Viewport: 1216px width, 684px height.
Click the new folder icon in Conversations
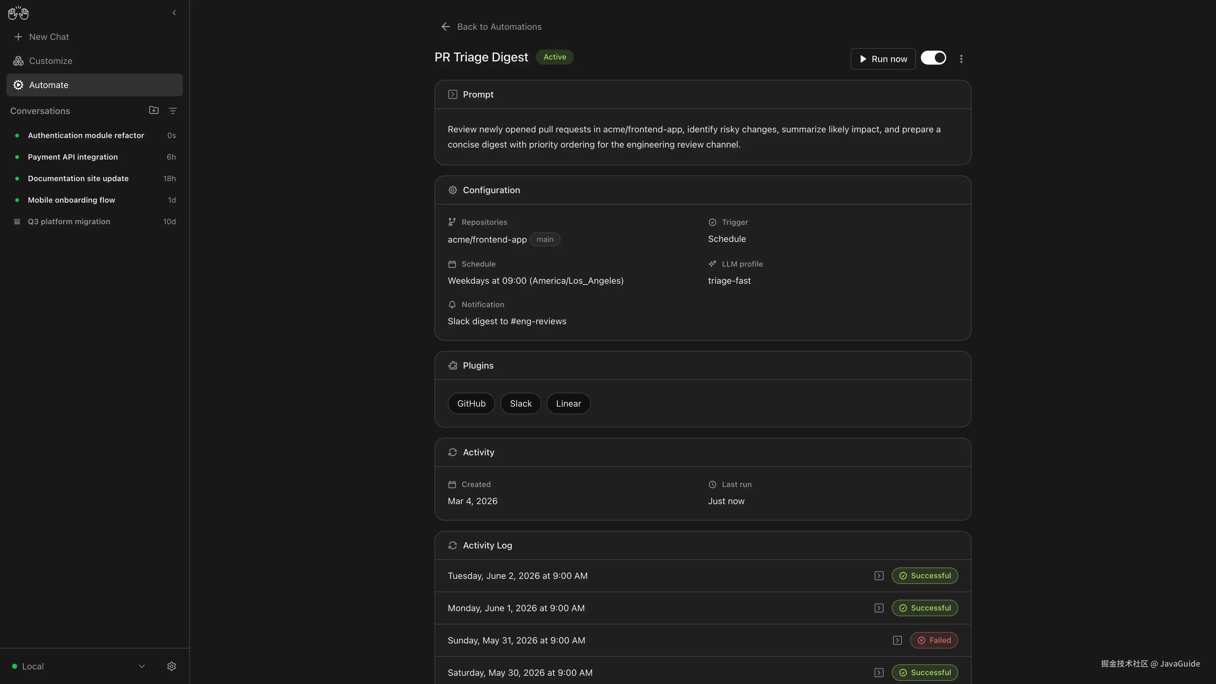(154, 111)
